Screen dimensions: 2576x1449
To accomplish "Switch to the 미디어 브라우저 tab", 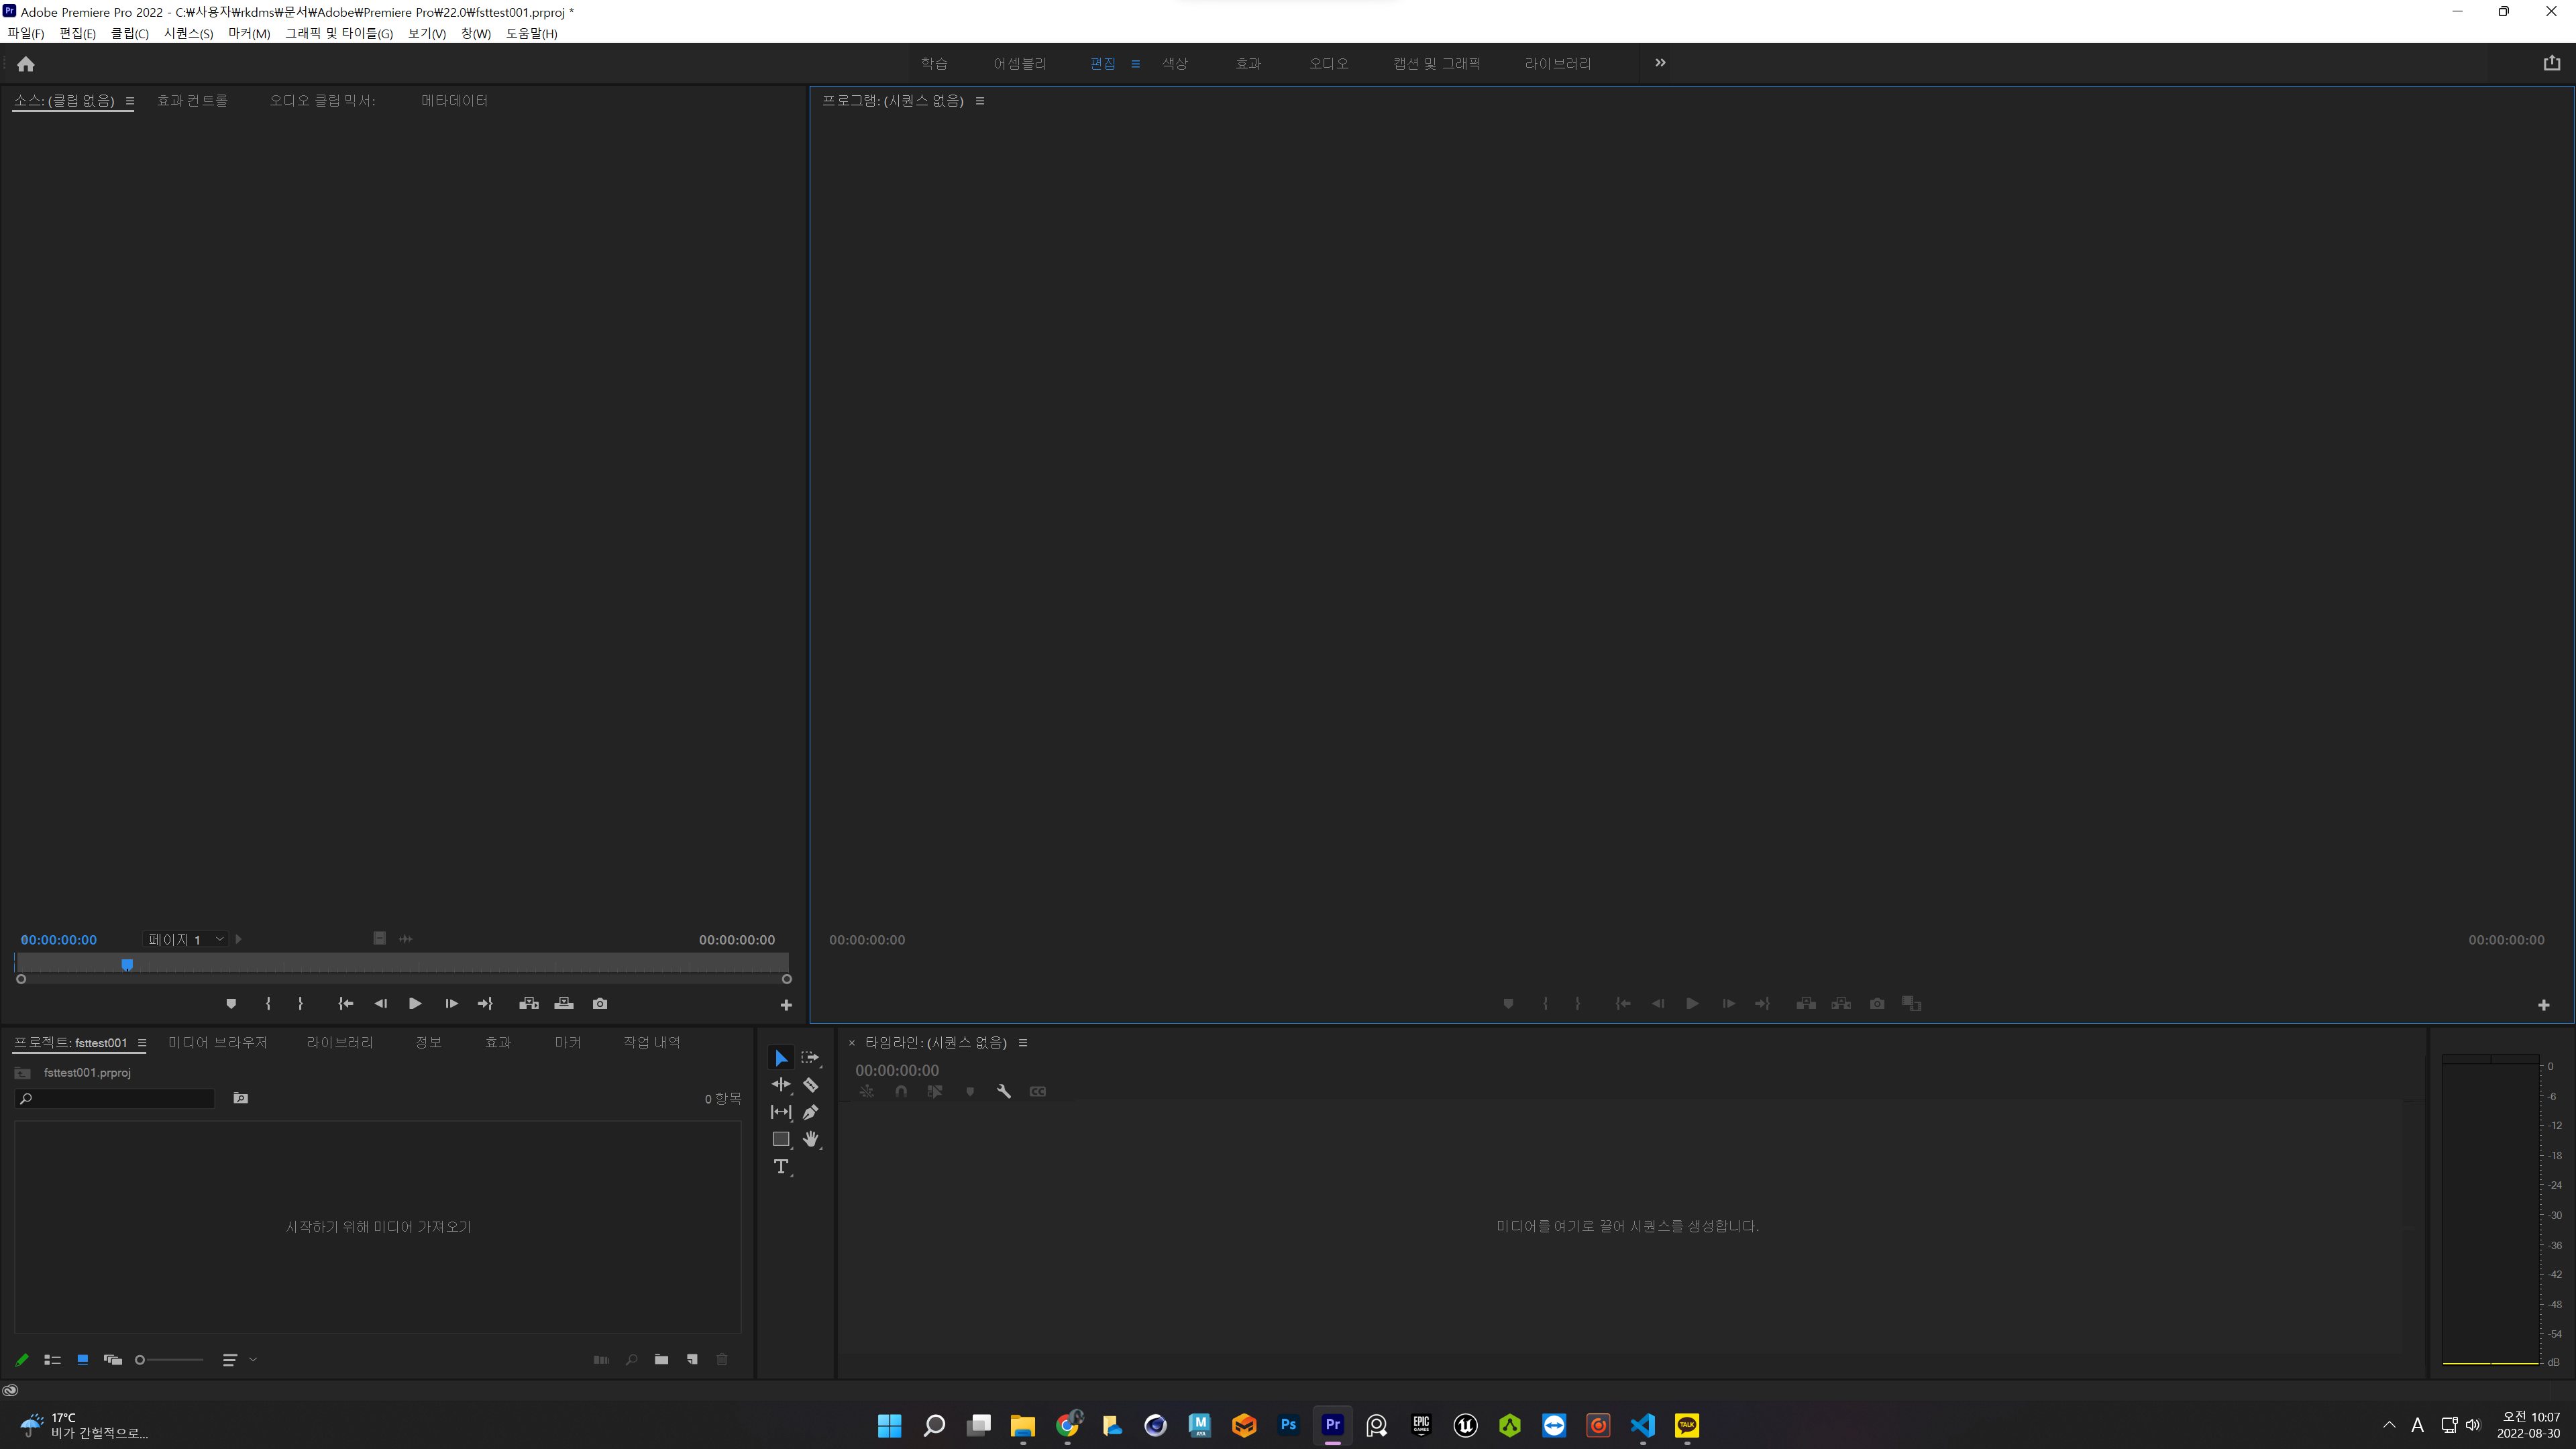I will (x=217, y=1042).
